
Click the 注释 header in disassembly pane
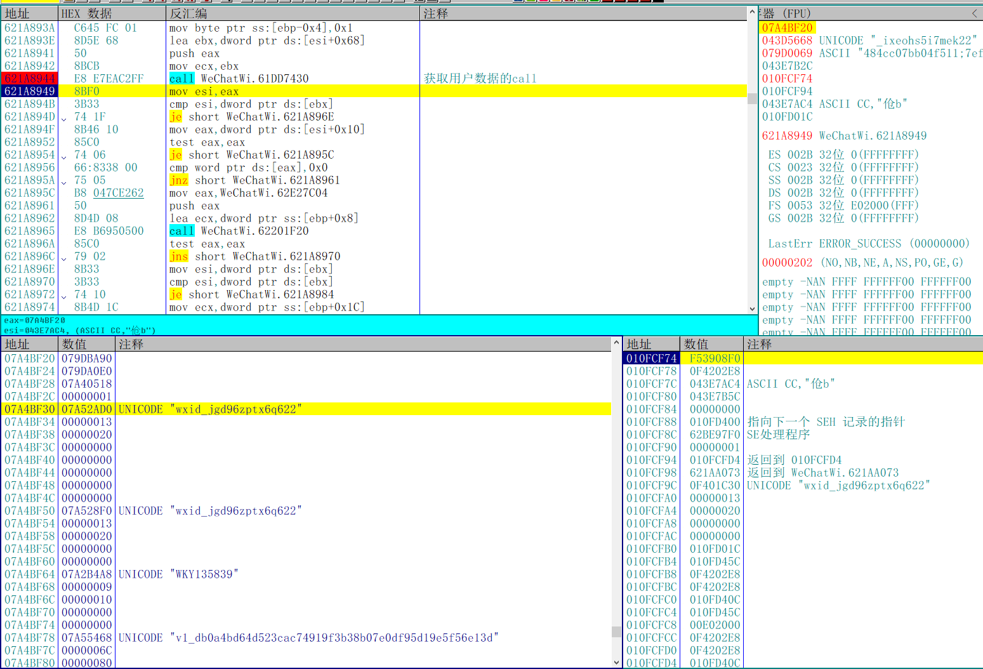tap(584, 13)
